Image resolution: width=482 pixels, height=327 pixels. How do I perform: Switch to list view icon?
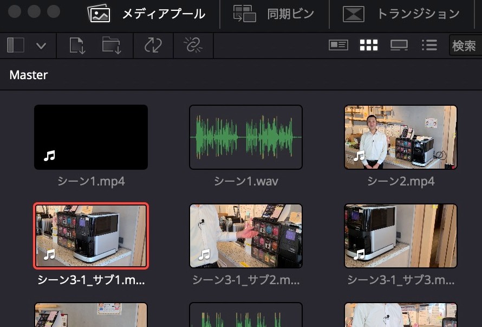pos(429,45)
